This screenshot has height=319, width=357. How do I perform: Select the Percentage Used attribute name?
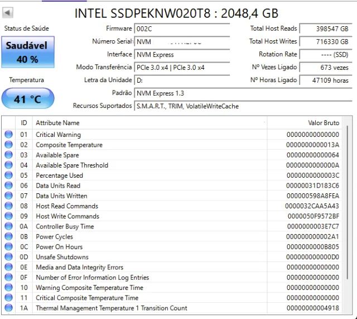pyautogui.click(x=59, y=175)
